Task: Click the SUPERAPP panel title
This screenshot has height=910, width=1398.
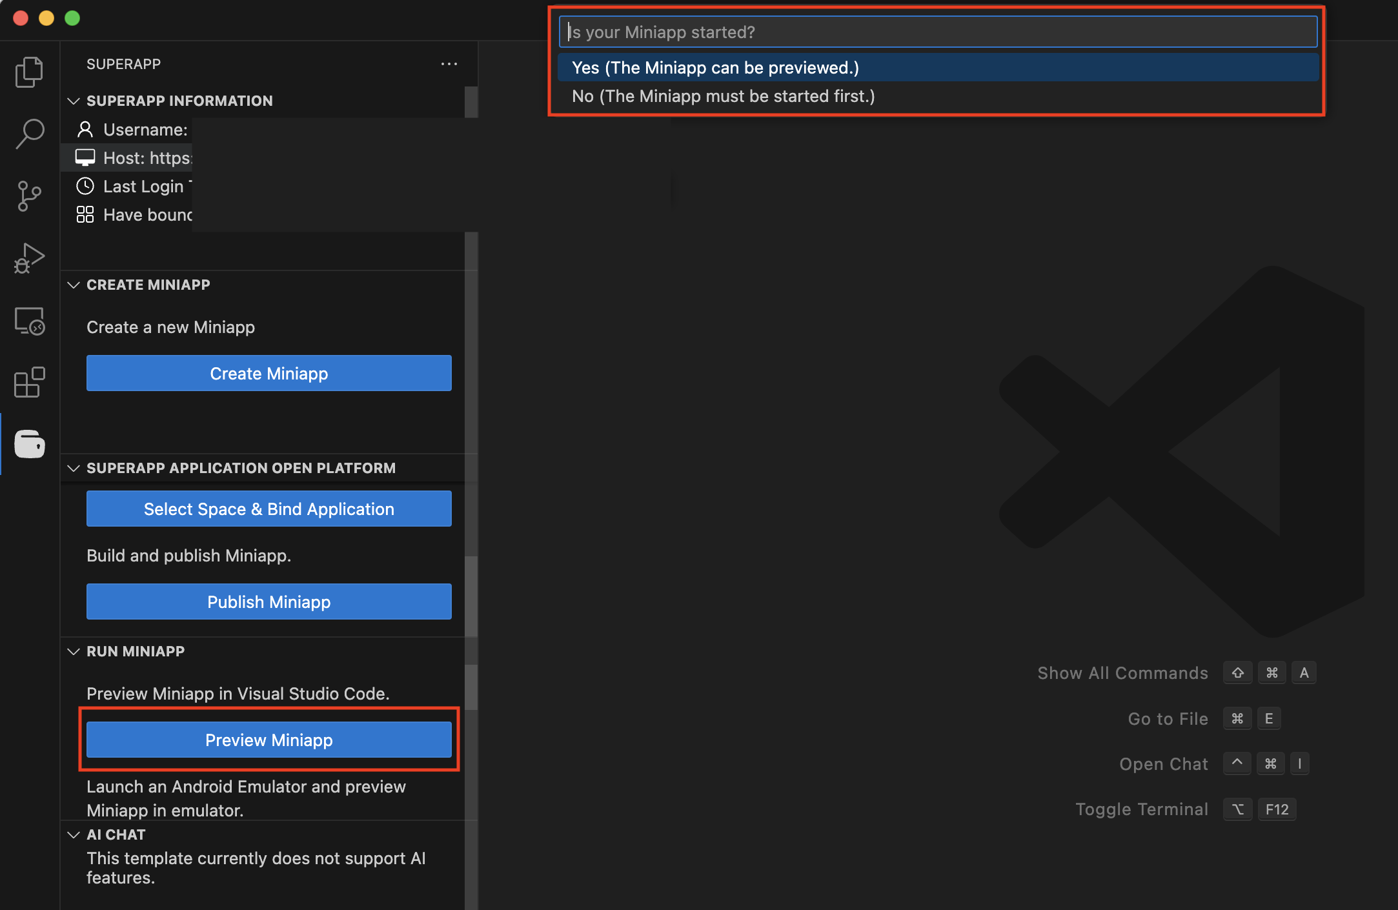Action: [124, 64]
